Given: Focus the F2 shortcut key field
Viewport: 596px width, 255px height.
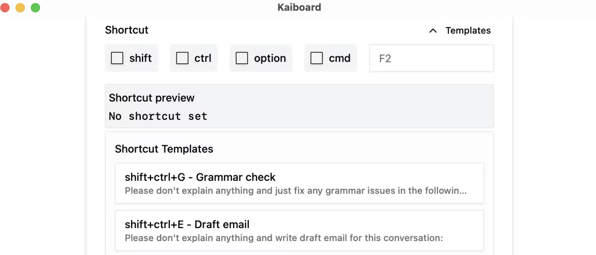Looking at the screenshot, I should click(431, 58).
